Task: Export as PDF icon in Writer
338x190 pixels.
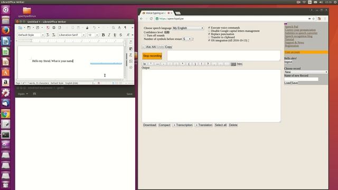Action: (48, 27)
